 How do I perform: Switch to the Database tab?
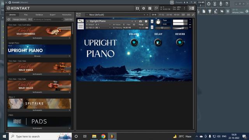(39, 15)
